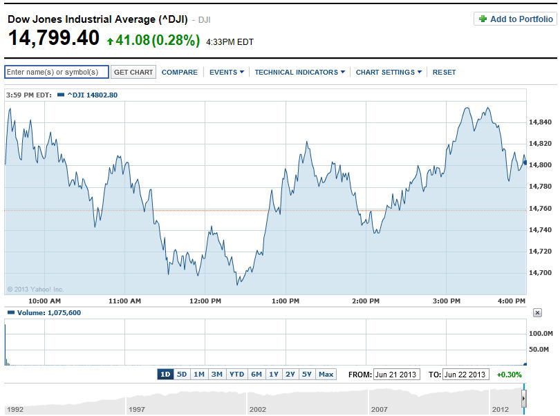The image size is (560, 416).
Task: Click the ^DJI legend color marker
Action: pos(61,95)
